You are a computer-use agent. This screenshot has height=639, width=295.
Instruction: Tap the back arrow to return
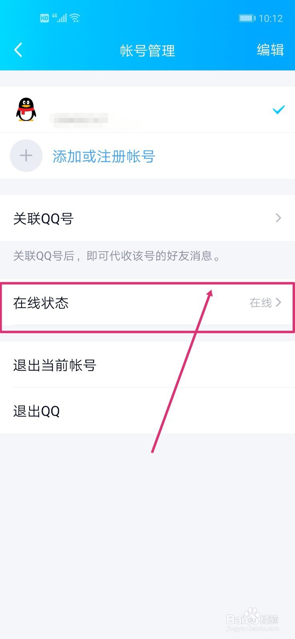(x=18, y=50)
